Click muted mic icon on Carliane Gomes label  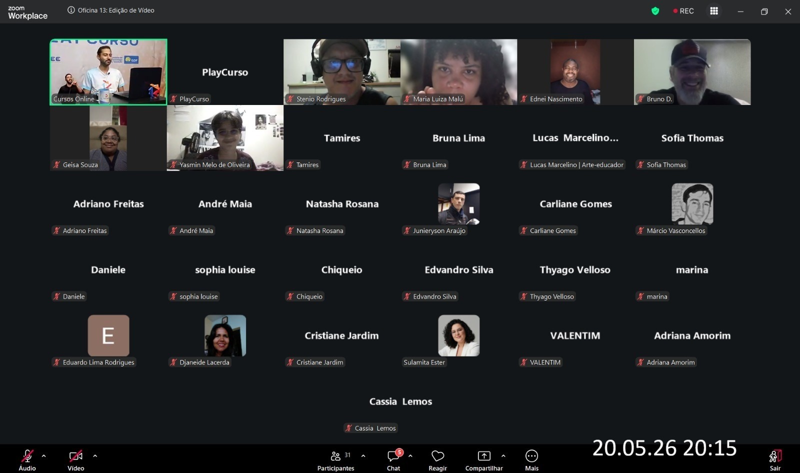click(x=524, y=230)
